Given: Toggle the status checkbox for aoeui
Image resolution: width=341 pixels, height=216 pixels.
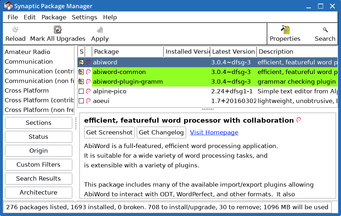Looking at the screenshot, I should (x=81, y=101).
